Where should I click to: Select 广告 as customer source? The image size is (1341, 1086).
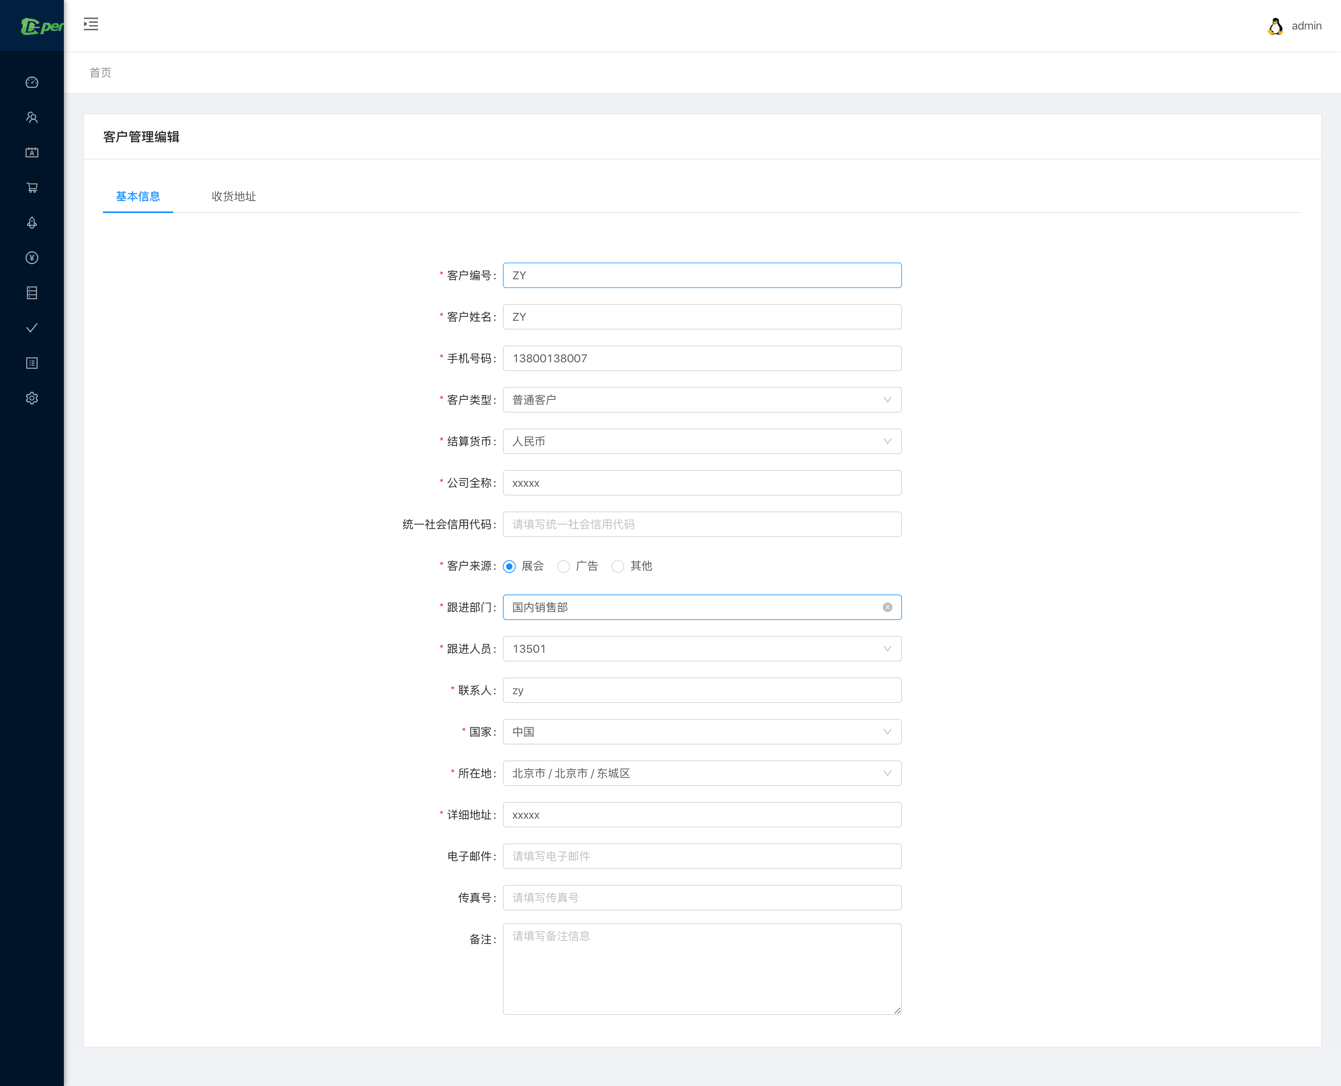(x=578, y=566)
